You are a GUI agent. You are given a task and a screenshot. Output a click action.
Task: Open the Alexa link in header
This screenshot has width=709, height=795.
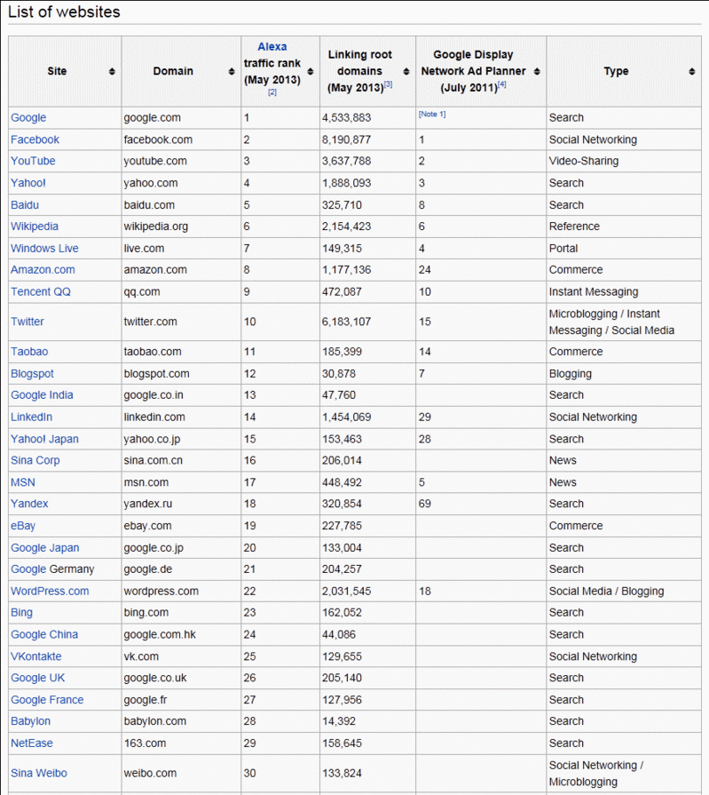[x=272, y=47]
